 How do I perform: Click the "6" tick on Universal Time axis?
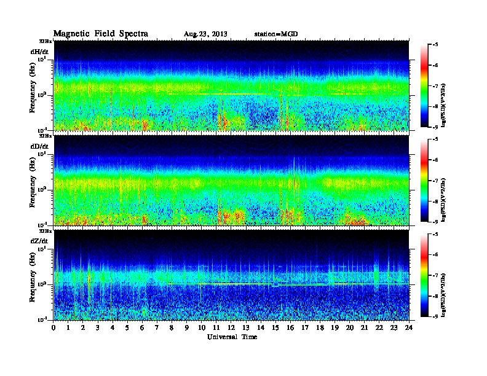[142, 328]
